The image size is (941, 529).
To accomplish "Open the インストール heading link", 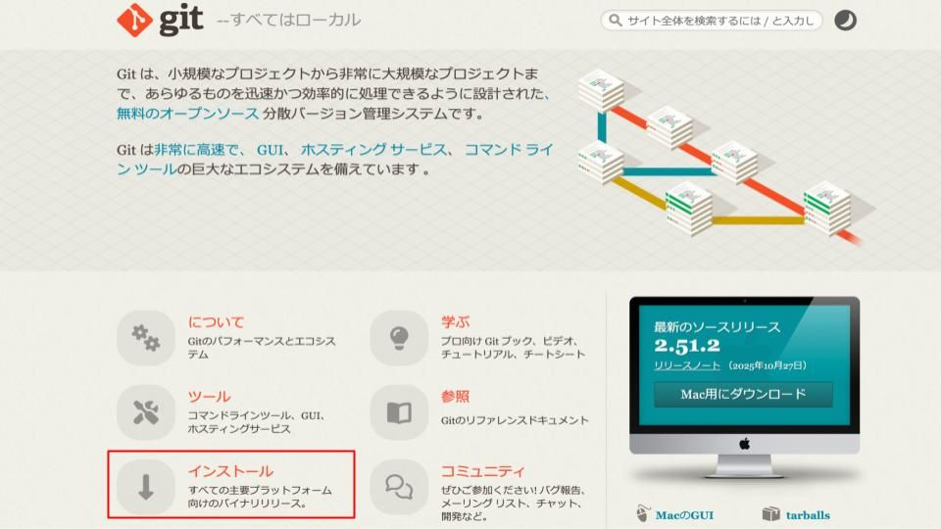I will click(230, 471).
